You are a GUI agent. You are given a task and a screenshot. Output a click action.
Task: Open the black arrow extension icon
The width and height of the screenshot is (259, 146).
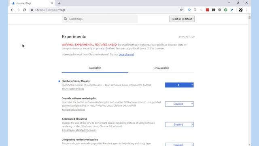[x=213, y=10]
